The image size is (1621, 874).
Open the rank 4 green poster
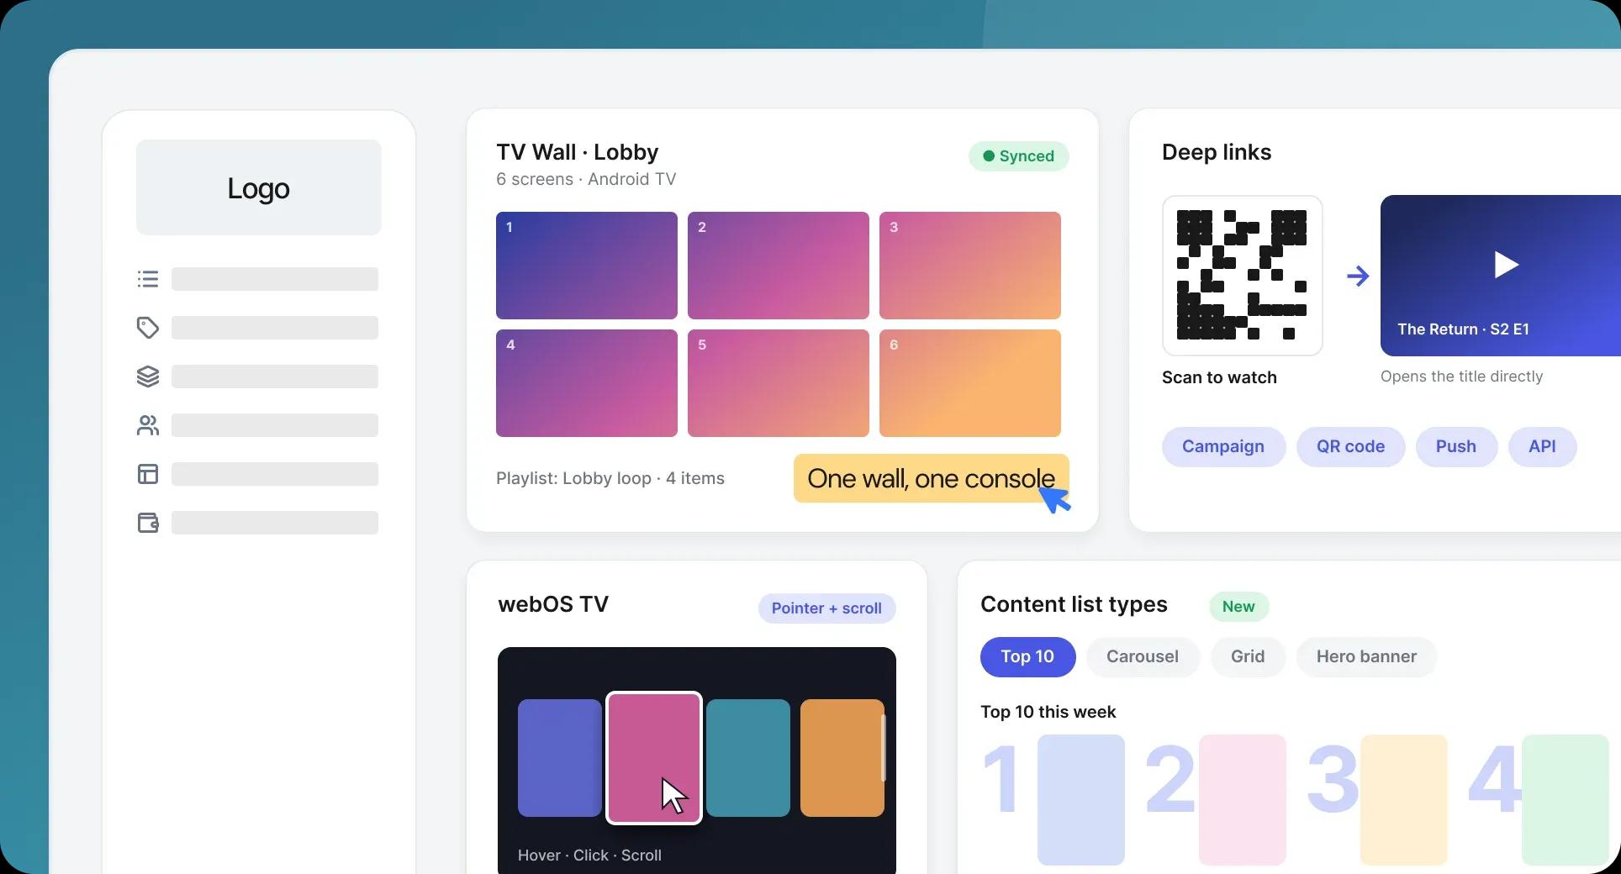pos(1566,800)
